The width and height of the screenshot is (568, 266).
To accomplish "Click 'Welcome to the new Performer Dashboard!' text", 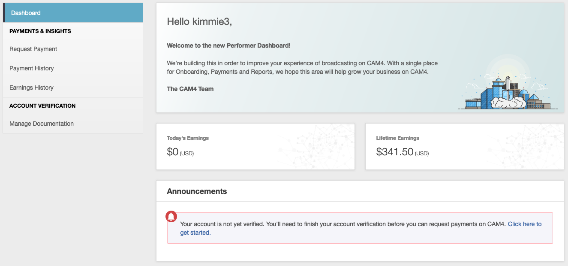I will (228, 45).
